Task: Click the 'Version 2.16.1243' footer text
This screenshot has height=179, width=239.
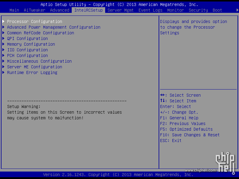Action: coord(63,175)
